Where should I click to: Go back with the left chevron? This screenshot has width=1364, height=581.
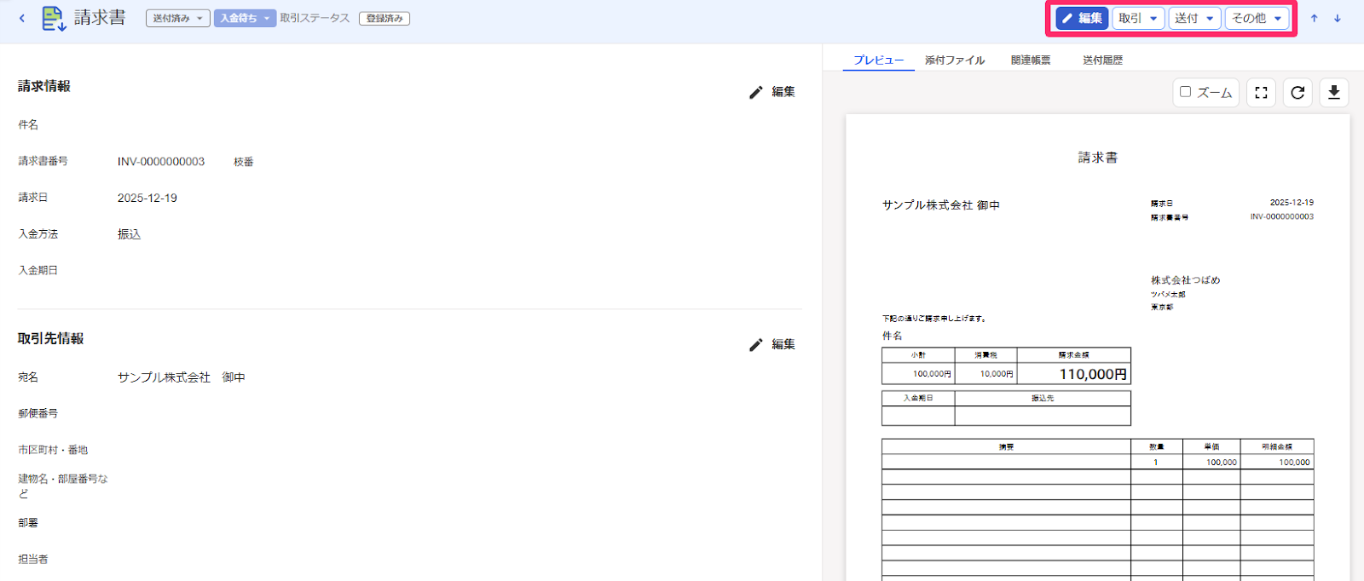click(21, 18)
